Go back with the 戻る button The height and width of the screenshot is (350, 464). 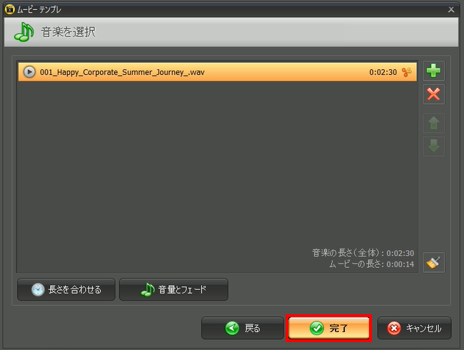pyautogui.click(x=243, y=328)
